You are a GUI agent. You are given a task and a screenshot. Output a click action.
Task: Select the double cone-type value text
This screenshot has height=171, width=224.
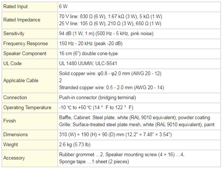coord(88,54)
